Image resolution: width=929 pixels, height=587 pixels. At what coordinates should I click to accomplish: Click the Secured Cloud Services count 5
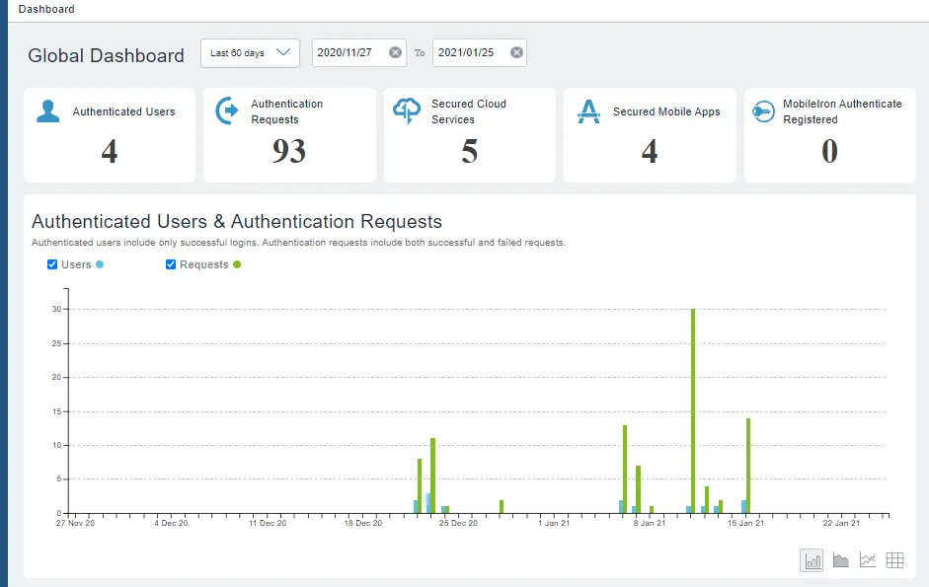pos(470,151)
